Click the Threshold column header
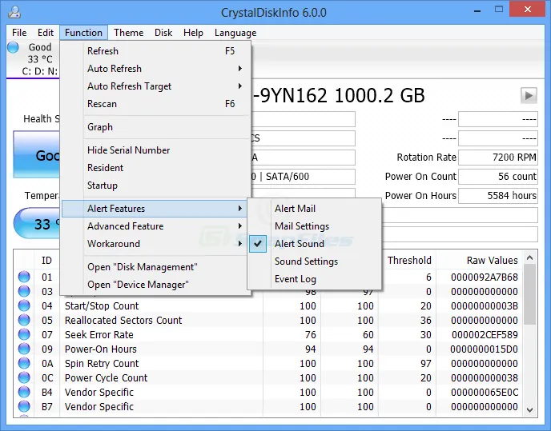This screenshot has height=431, width=551. point(409,261)
